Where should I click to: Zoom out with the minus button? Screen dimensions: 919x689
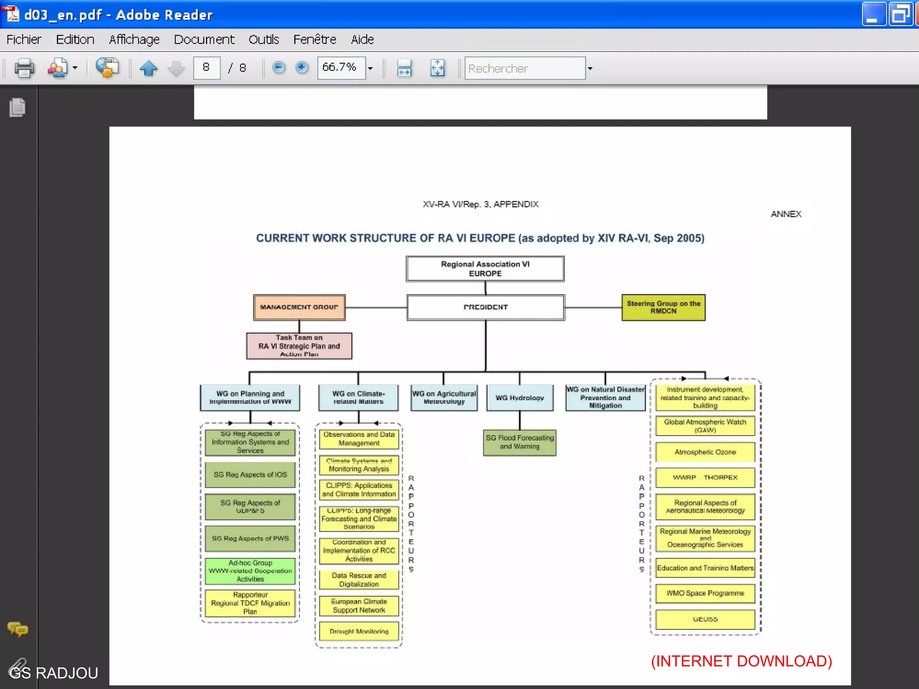(279, 68)
